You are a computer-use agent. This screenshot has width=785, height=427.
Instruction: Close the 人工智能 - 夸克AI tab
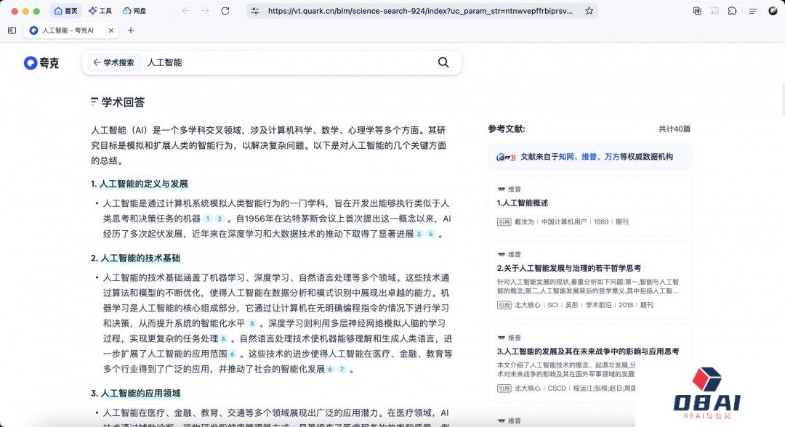111,30
